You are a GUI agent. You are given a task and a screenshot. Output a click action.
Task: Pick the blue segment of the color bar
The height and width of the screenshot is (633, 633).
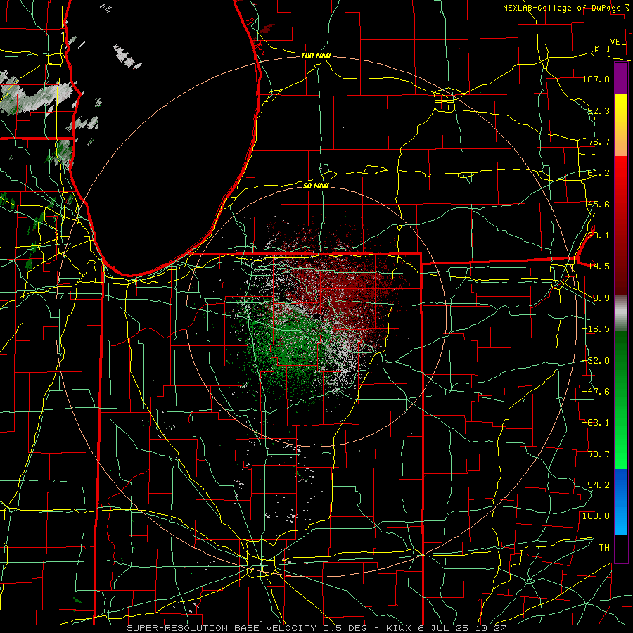tap(621, 501)
